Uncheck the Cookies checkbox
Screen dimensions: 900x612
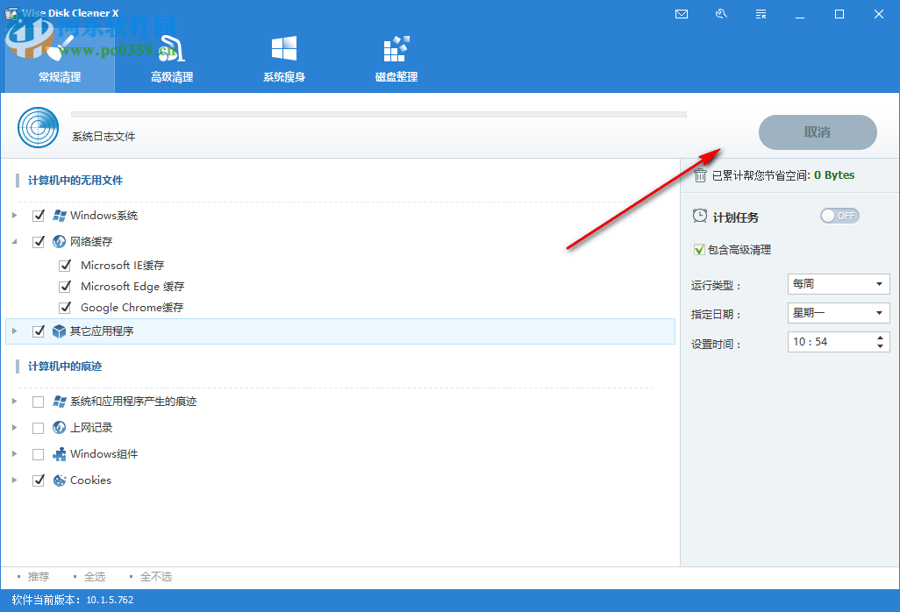click(39, 480)
